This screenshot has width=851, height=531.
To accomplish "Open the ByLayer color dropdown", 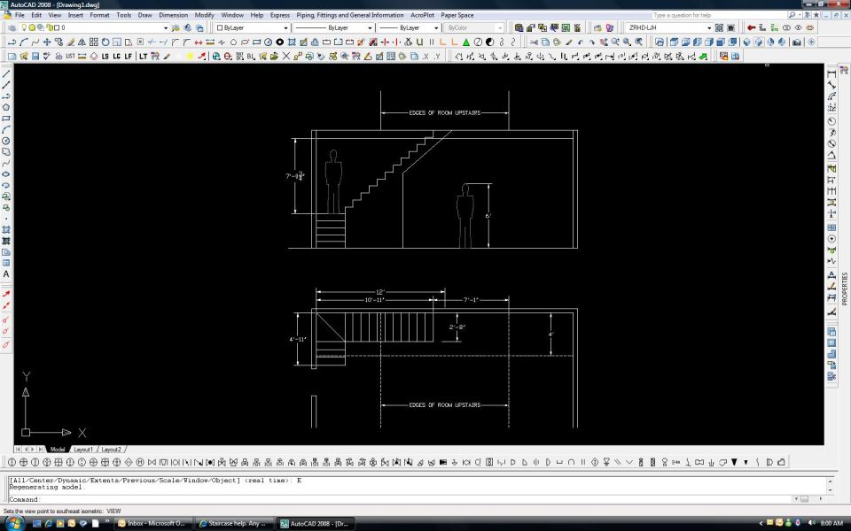I will (x=285, y=27).
